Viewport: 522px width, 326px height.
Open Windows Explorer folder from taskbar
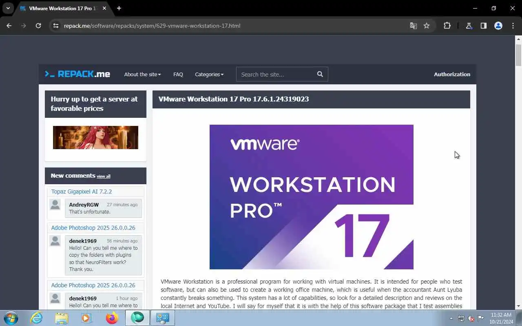click(62, 318)
